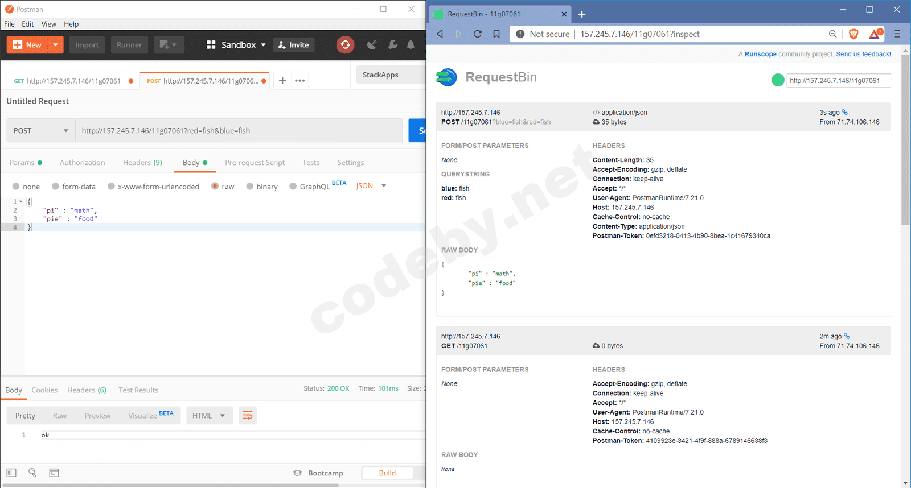The image size is (911, 488).
Task: Open the Tests request tab
Action: pos(311,162)
